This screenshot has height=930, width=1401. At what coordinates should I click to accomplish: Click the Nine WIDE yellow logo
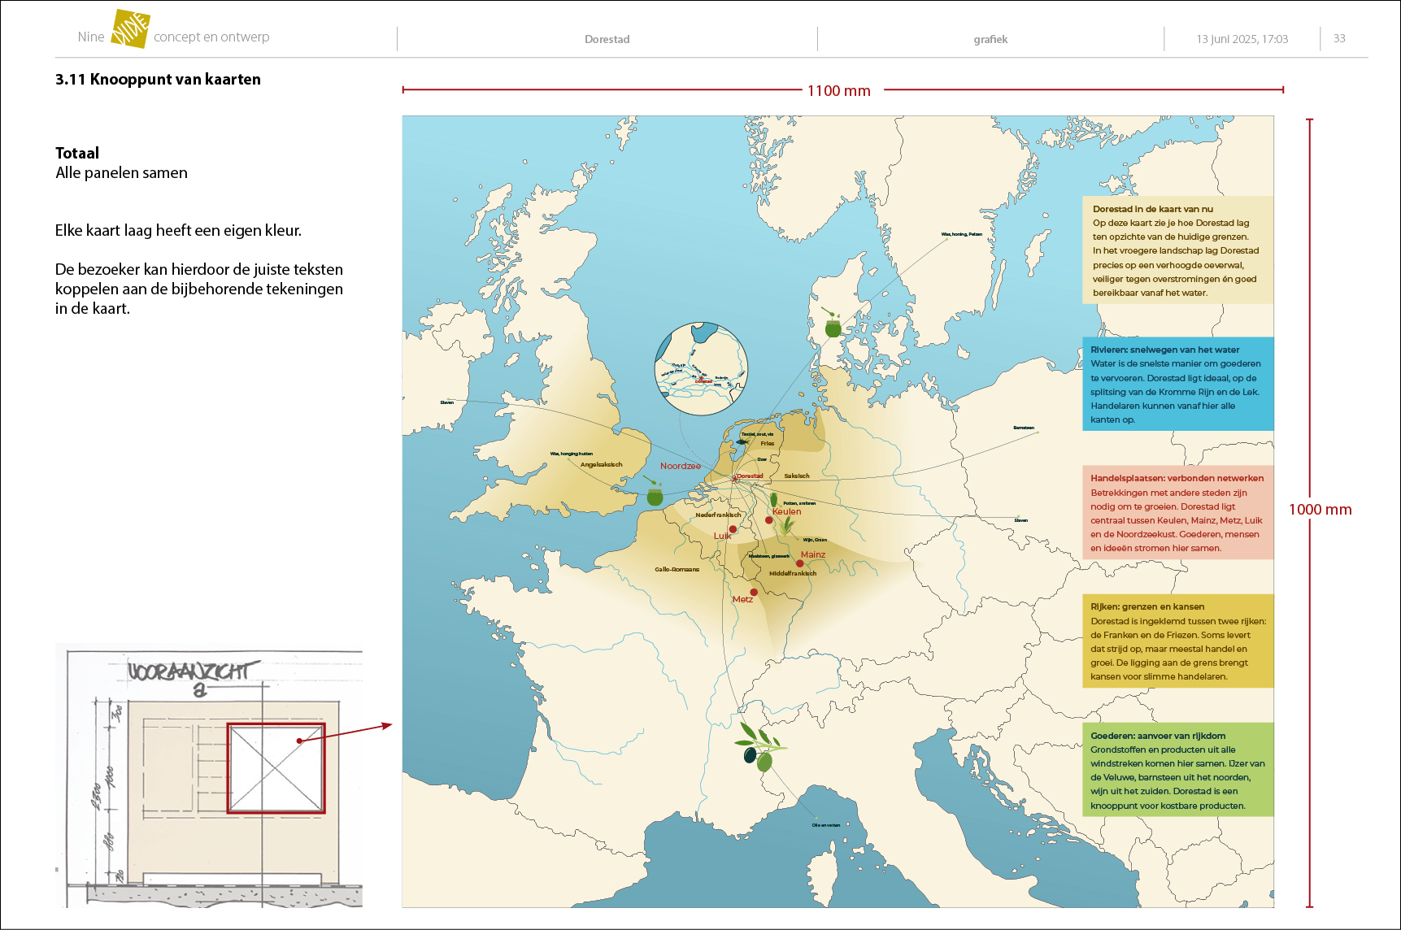pos(130,29)
